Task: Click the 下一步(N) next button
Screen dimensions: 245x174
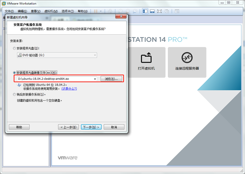Action: pos(91,127)
